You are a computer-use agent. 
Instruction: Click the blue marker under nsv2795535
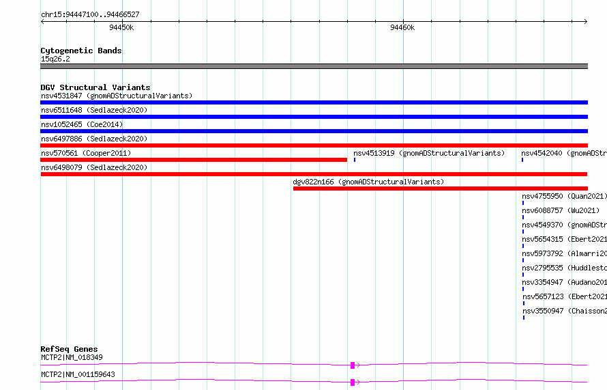[523, 275]
